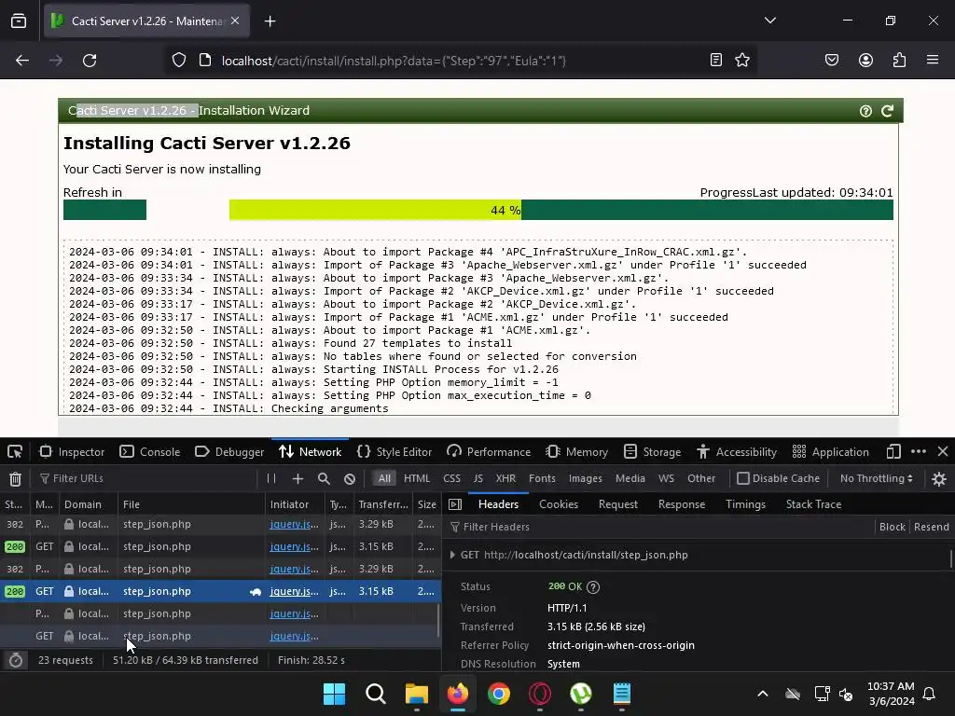Open request blocking icon

pos(350,478)
